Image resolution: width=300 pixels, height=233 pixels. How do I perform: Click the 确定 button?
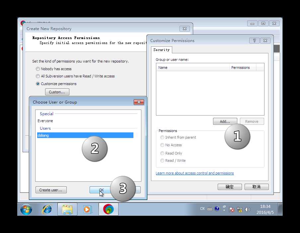[x=230, y=187]
